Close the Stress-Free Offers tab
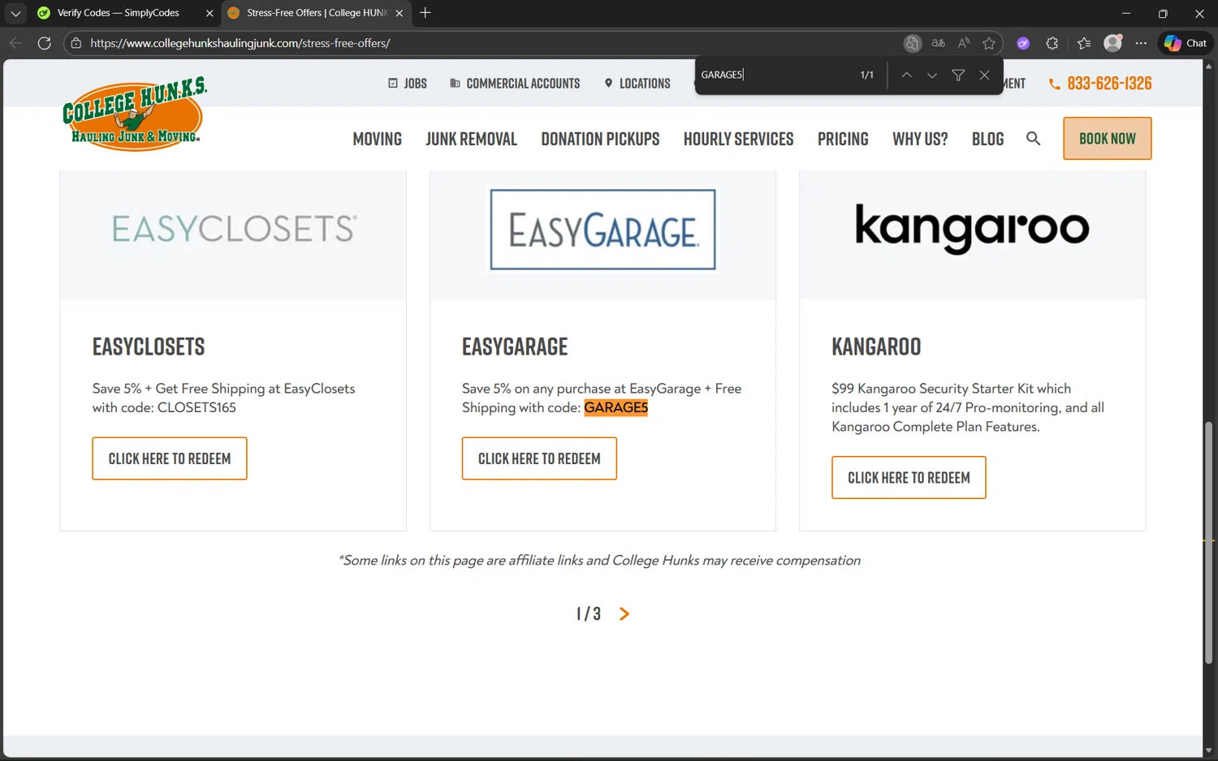Screen dimensions: 1218x761 pos(399,13)
